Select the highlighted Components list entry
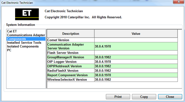 click(26, 39)
